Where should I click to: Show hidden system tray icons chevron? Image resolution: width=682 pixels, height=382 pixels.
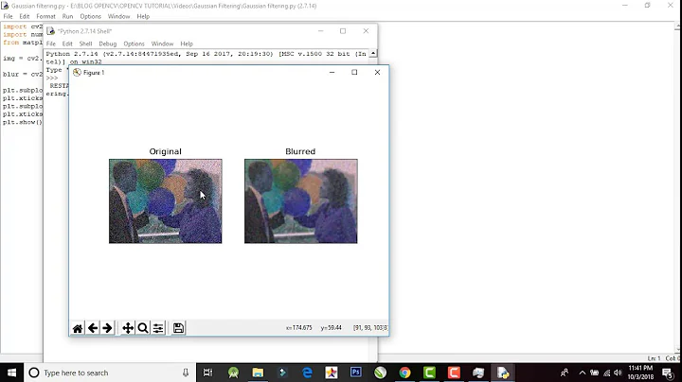(583, 373)
